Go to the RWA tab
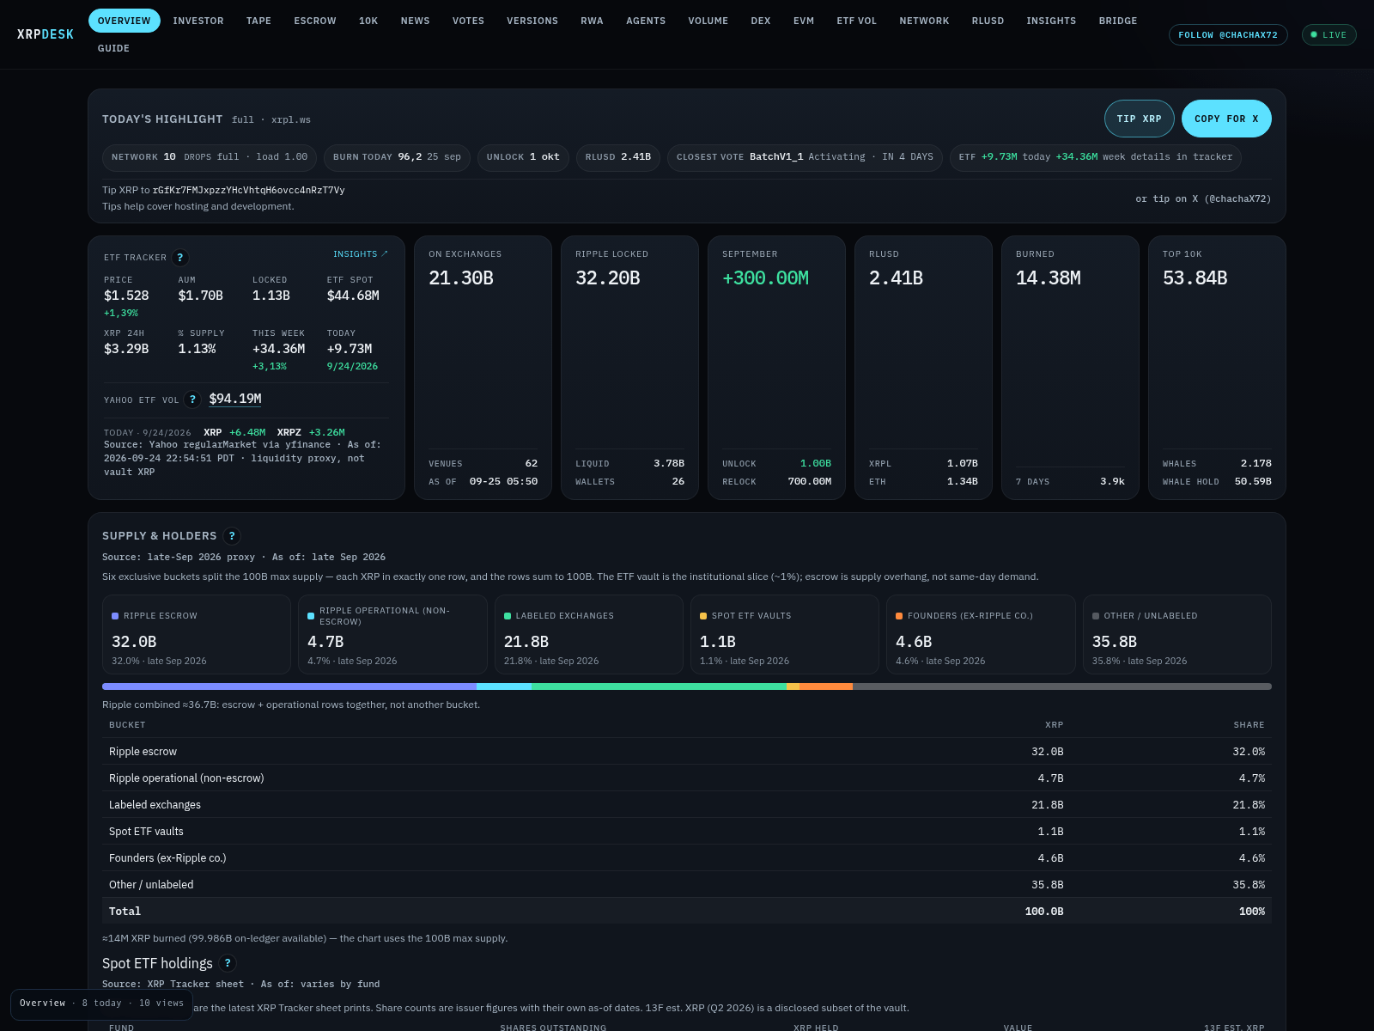Image resolution: width=1374 pixels, height=1031 pixels. [592, 21]
